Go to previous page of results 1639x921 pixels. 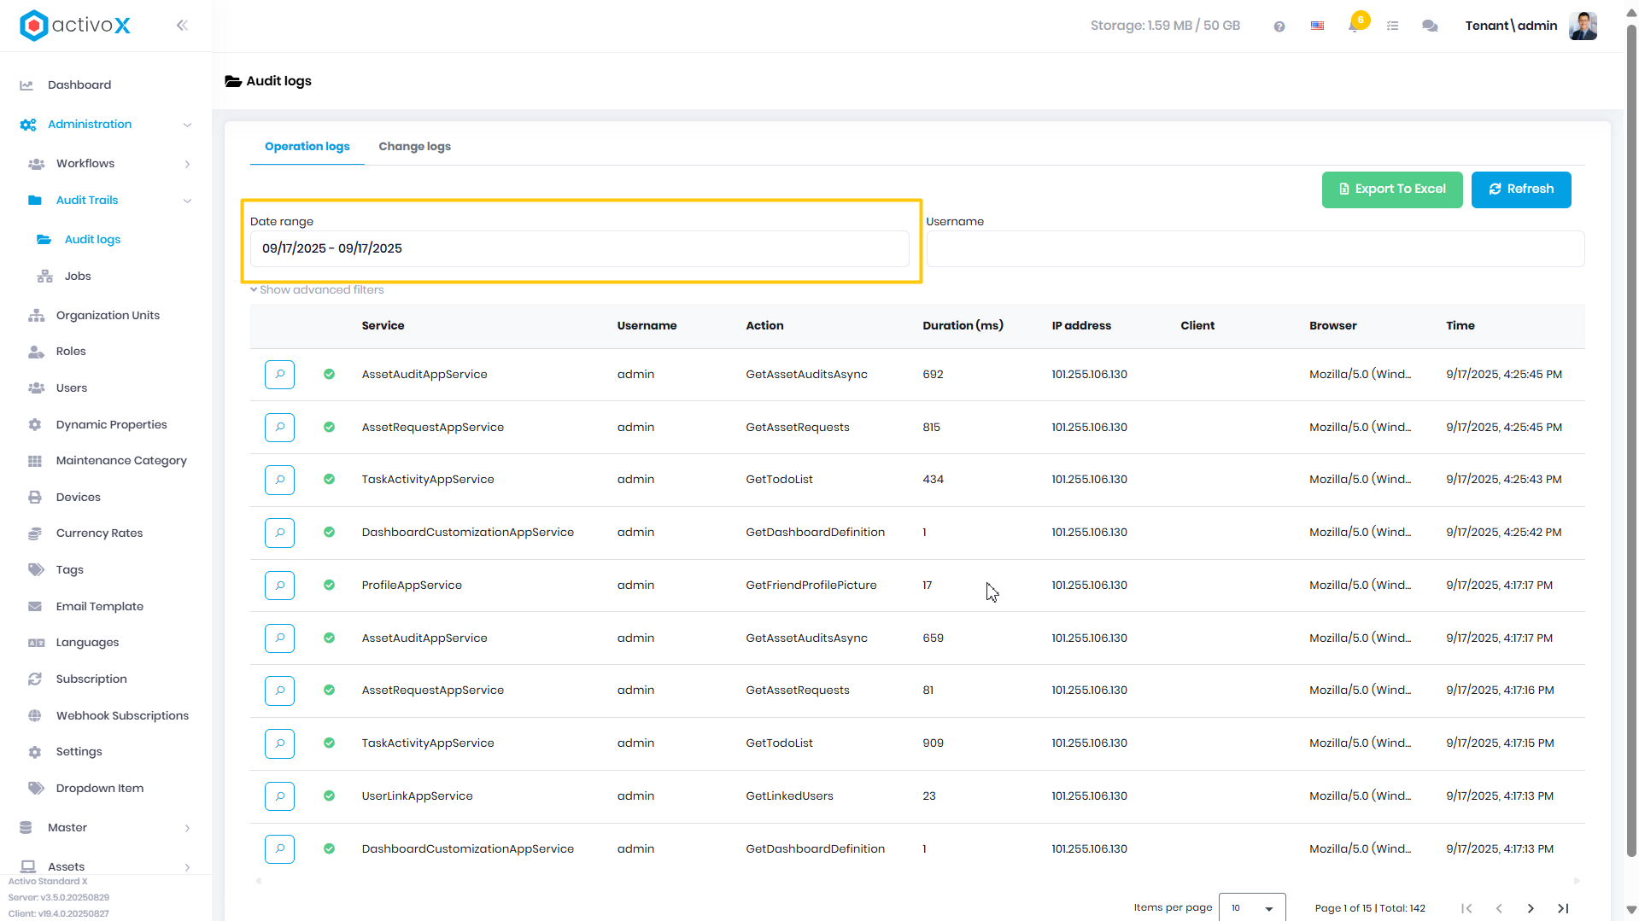pos(1499,908)
